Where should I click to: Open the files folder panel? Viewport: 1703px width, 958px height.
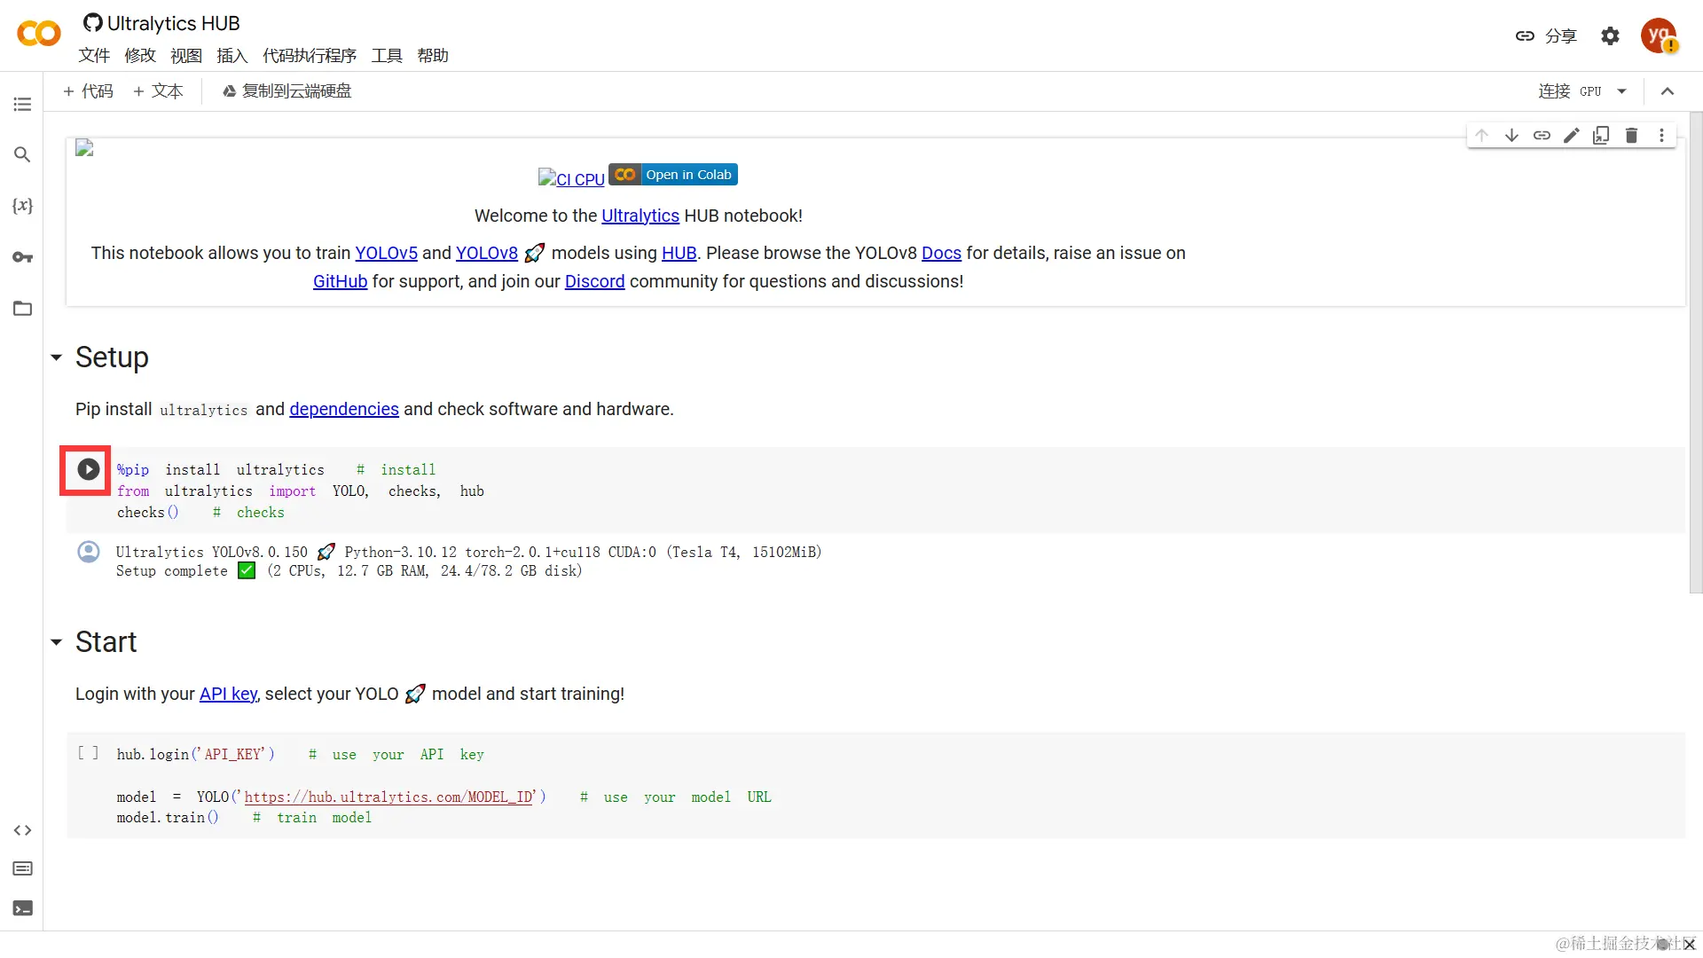tap(22, 309)
